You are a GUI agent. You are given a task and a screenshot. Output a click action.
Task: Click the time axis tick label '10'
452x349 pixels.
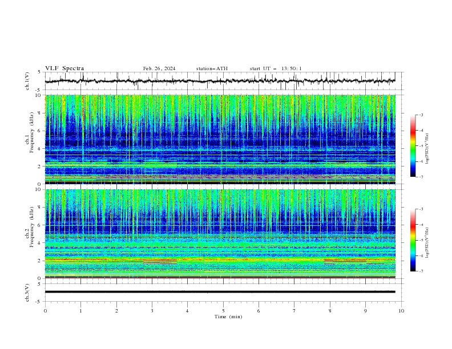coord(401,311)
